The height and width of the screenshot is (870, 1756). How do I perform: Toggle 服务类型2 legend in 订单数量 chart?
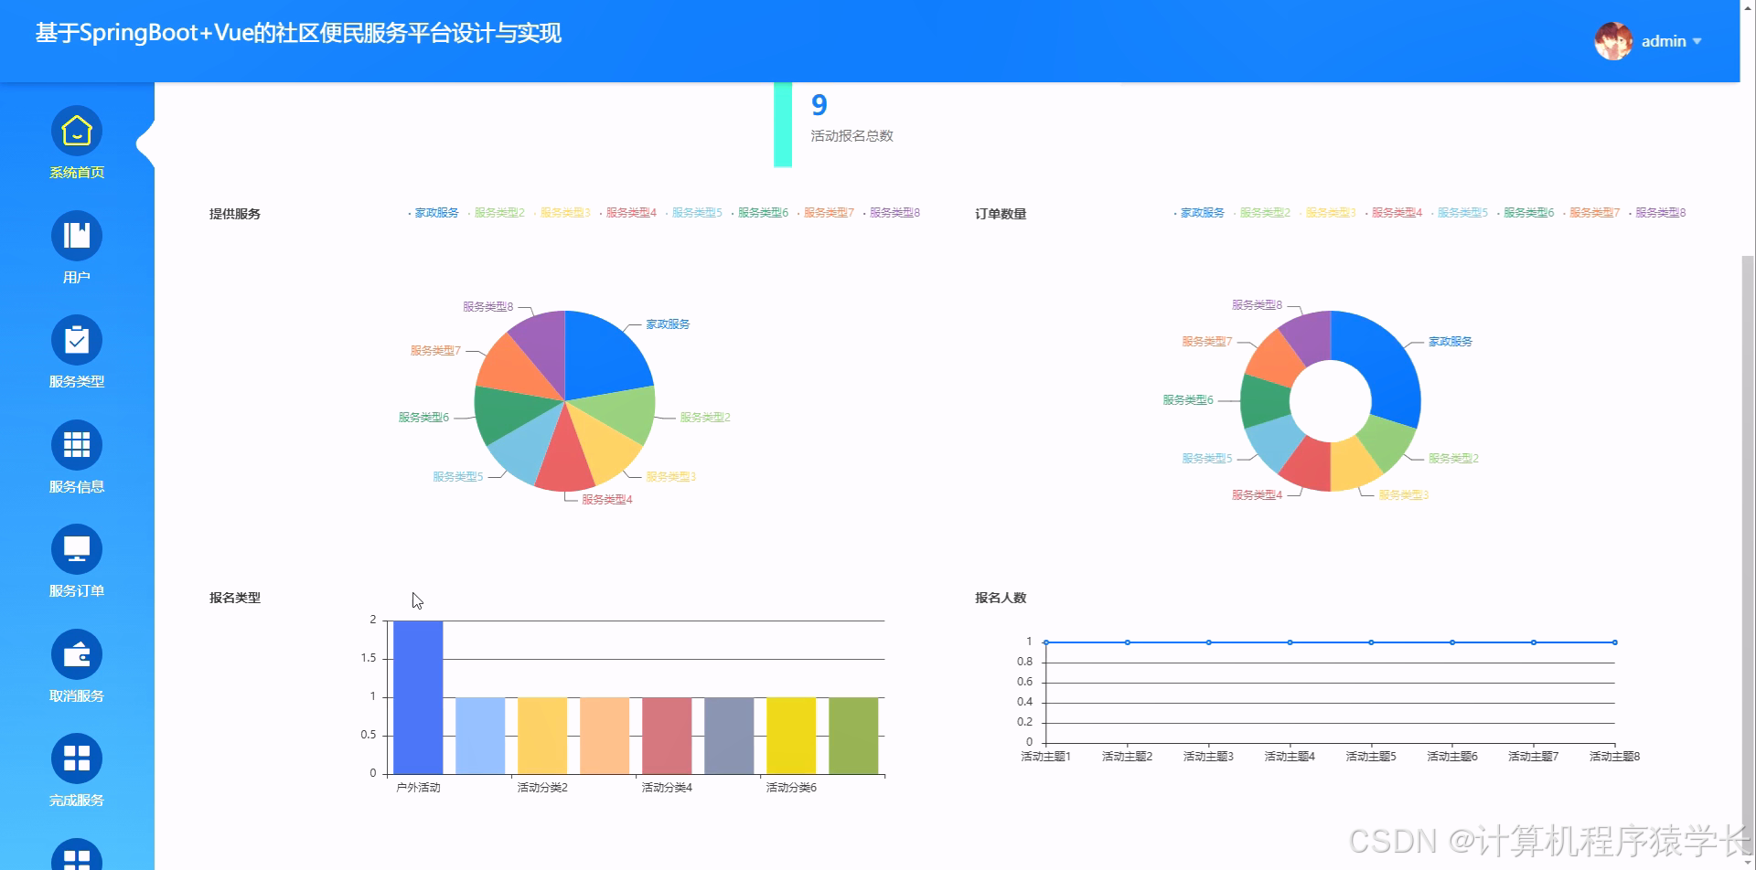pos(1262,213)
